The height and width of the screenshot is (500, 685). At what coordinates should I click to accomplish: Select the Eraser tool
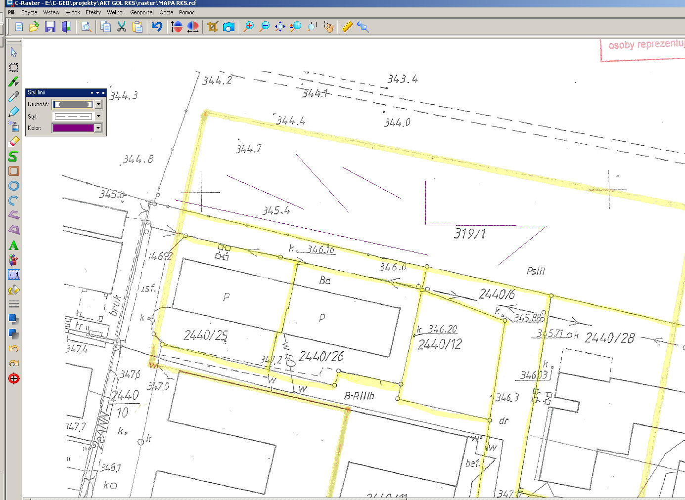(x=14, y=141)
